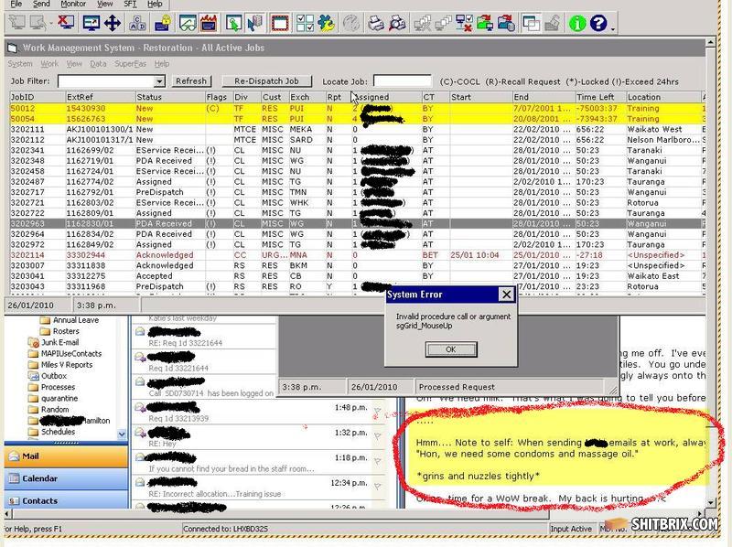The width and height of the screenshot is (732, 547).
Task: Open the File menu
Action: (16, 4)
